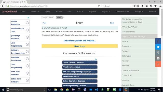This screenshot has height=92, width=163.
Task: Launch Chrome from the taskbar
Action: (61, 90)
